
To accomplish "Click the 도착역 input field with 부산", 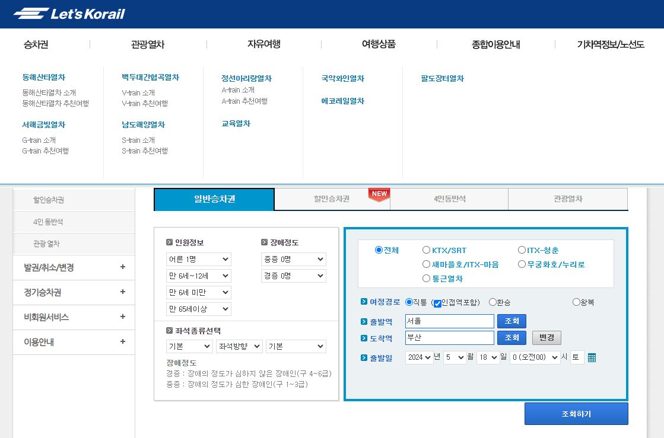I will (x=449, y=337).
